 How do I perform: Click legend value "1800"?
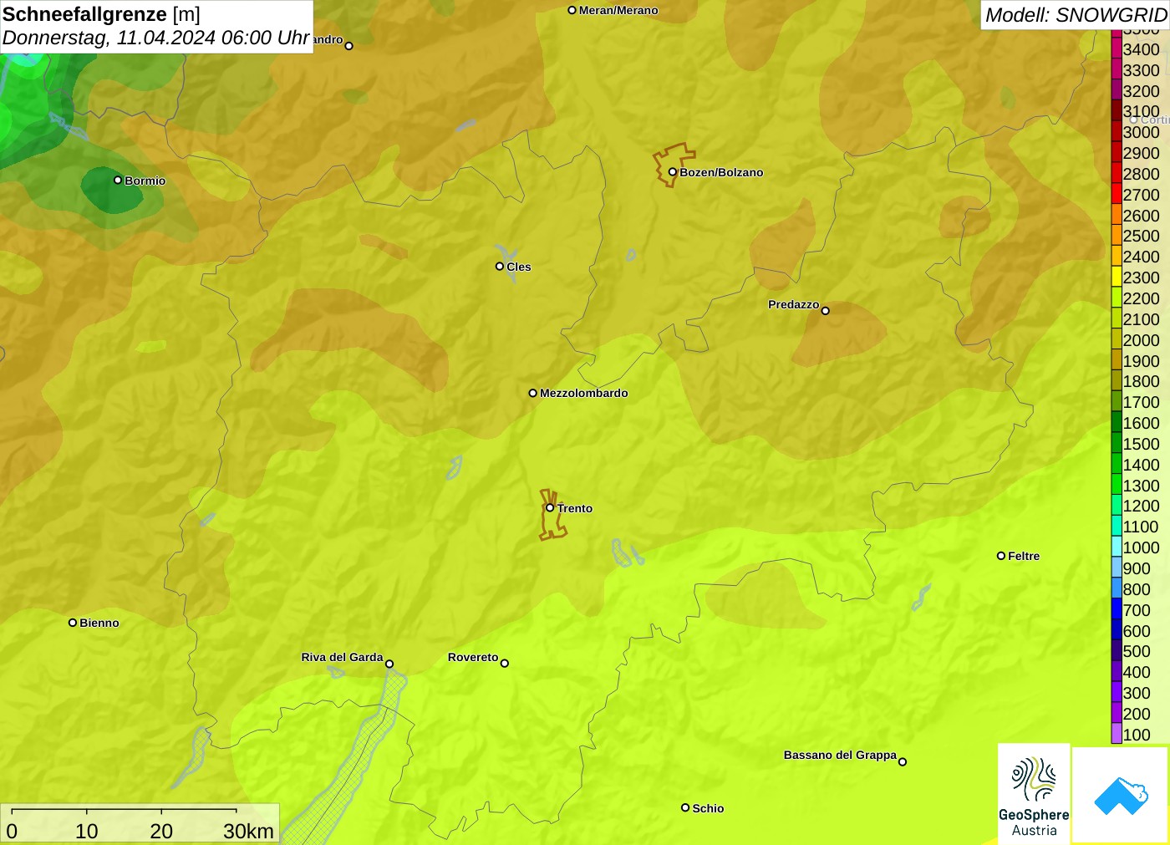click(1141, 381)
